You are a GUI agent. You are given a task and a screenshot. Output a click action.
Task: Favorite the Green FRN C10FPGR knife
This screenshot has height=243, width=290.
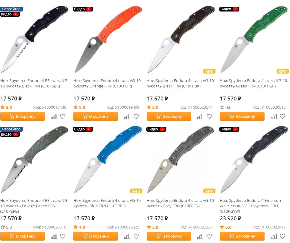tap(282, 117)
